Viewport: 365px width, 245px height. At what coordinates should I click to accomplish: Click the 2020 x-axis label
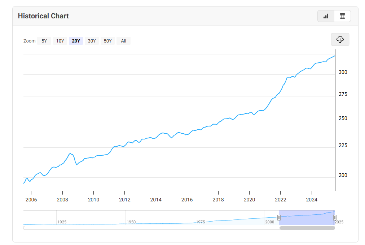(249, 200)
